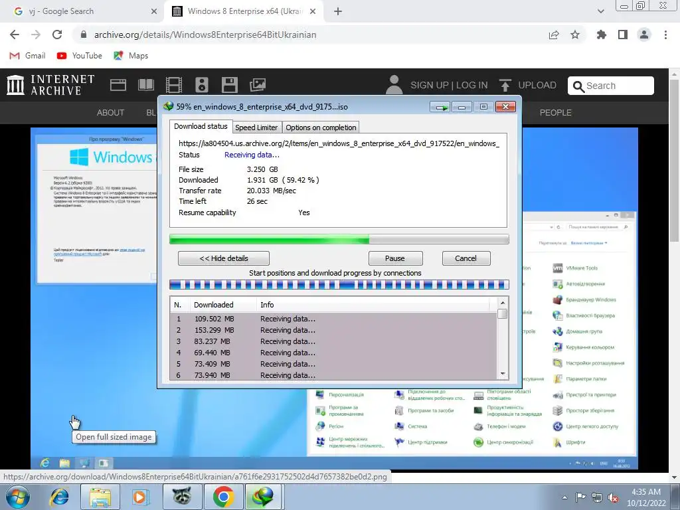This screenshot has width=680, height=510.
Task: Switch to Chrome on the taskbar
Action: [x=223, y=497]
